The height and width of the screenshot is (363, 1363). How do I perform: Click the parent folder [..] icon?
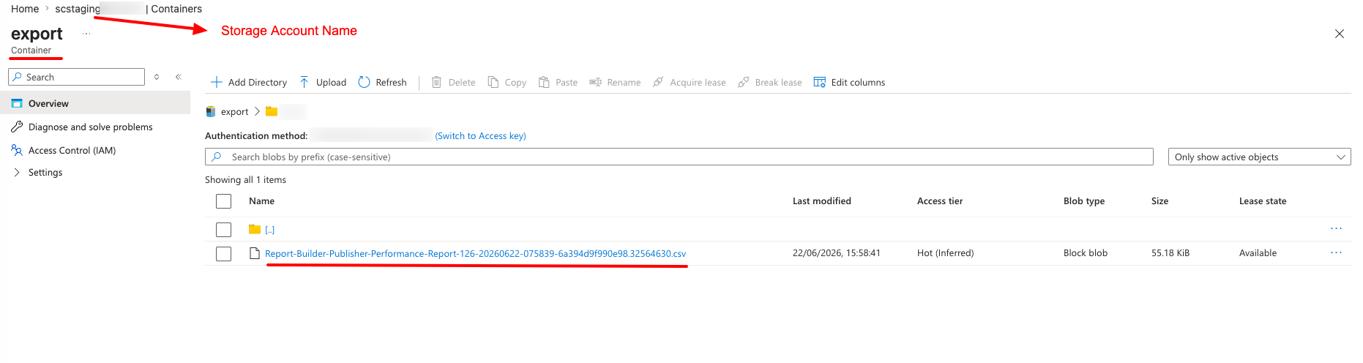[255, 229]
